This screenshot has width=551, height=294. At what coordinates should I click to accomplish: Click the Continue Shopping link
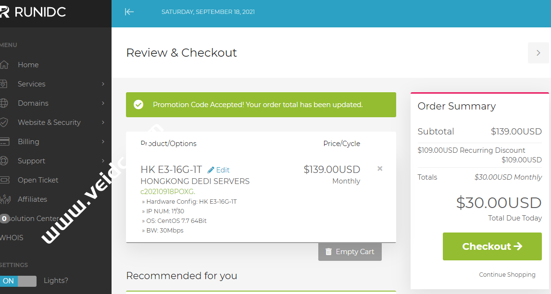(x=507, y=275)
